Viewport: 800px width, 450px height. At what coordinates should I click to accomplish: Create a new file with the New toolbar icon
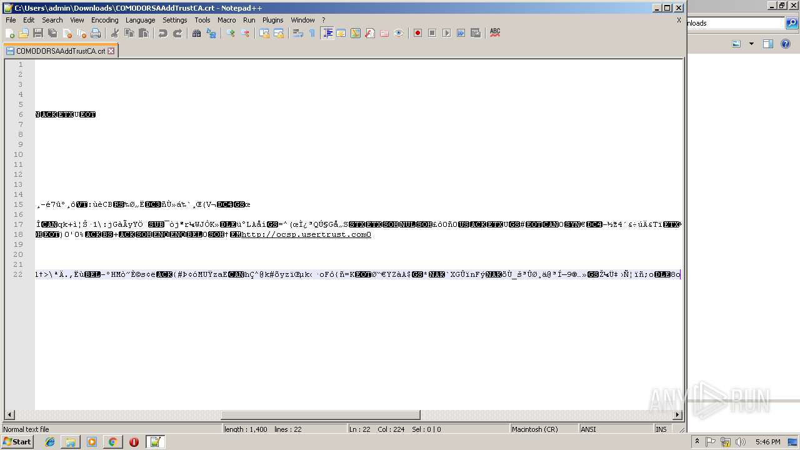10,33
